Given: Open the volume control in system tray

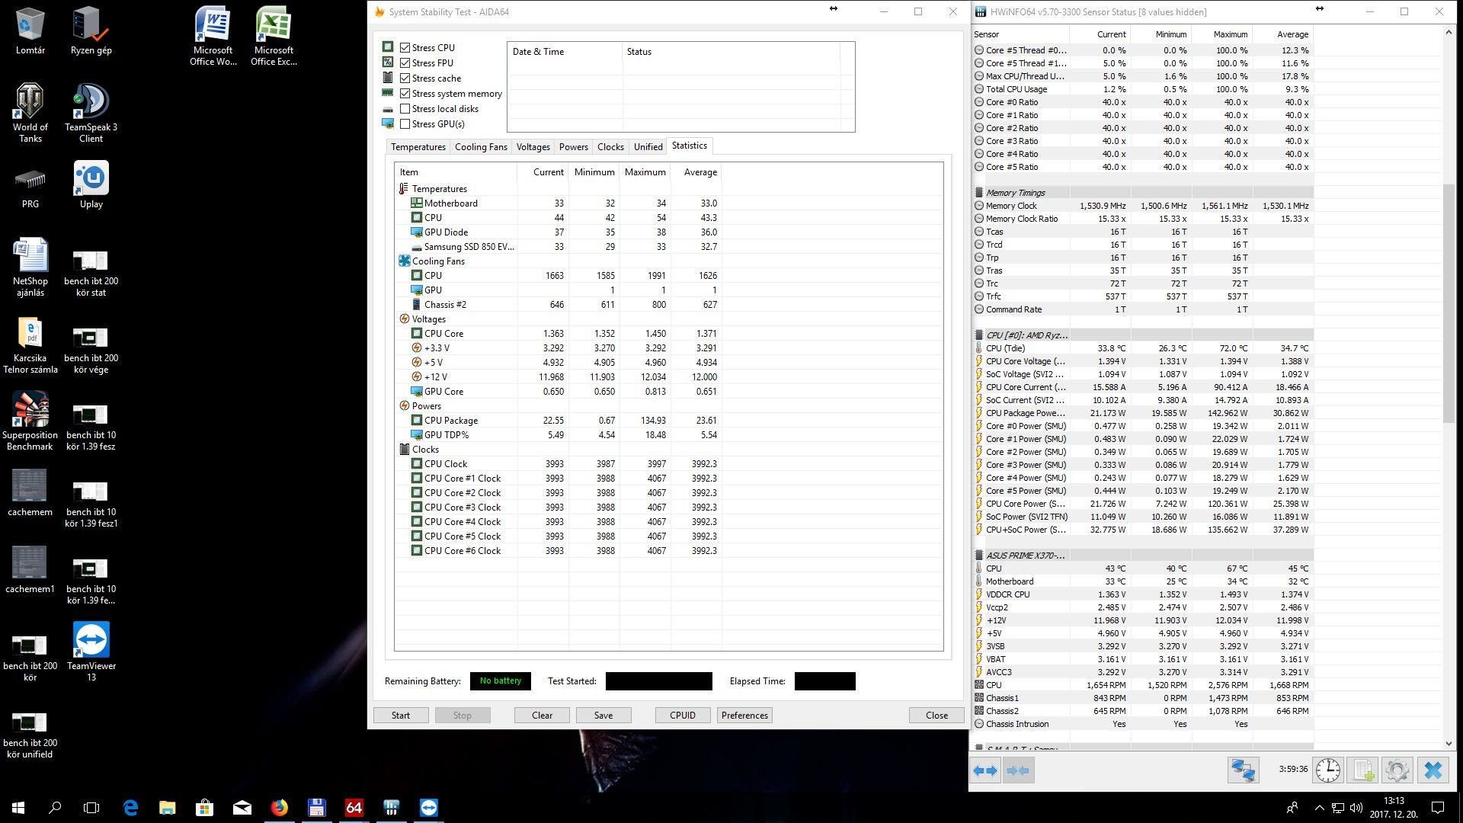Looking at the screenshot, I should [1356, 808].
